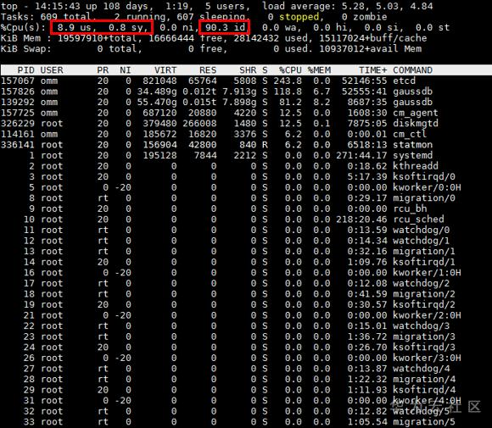
Task: Click the watchdog/1 process name
Action: click(x=421, y=241)
